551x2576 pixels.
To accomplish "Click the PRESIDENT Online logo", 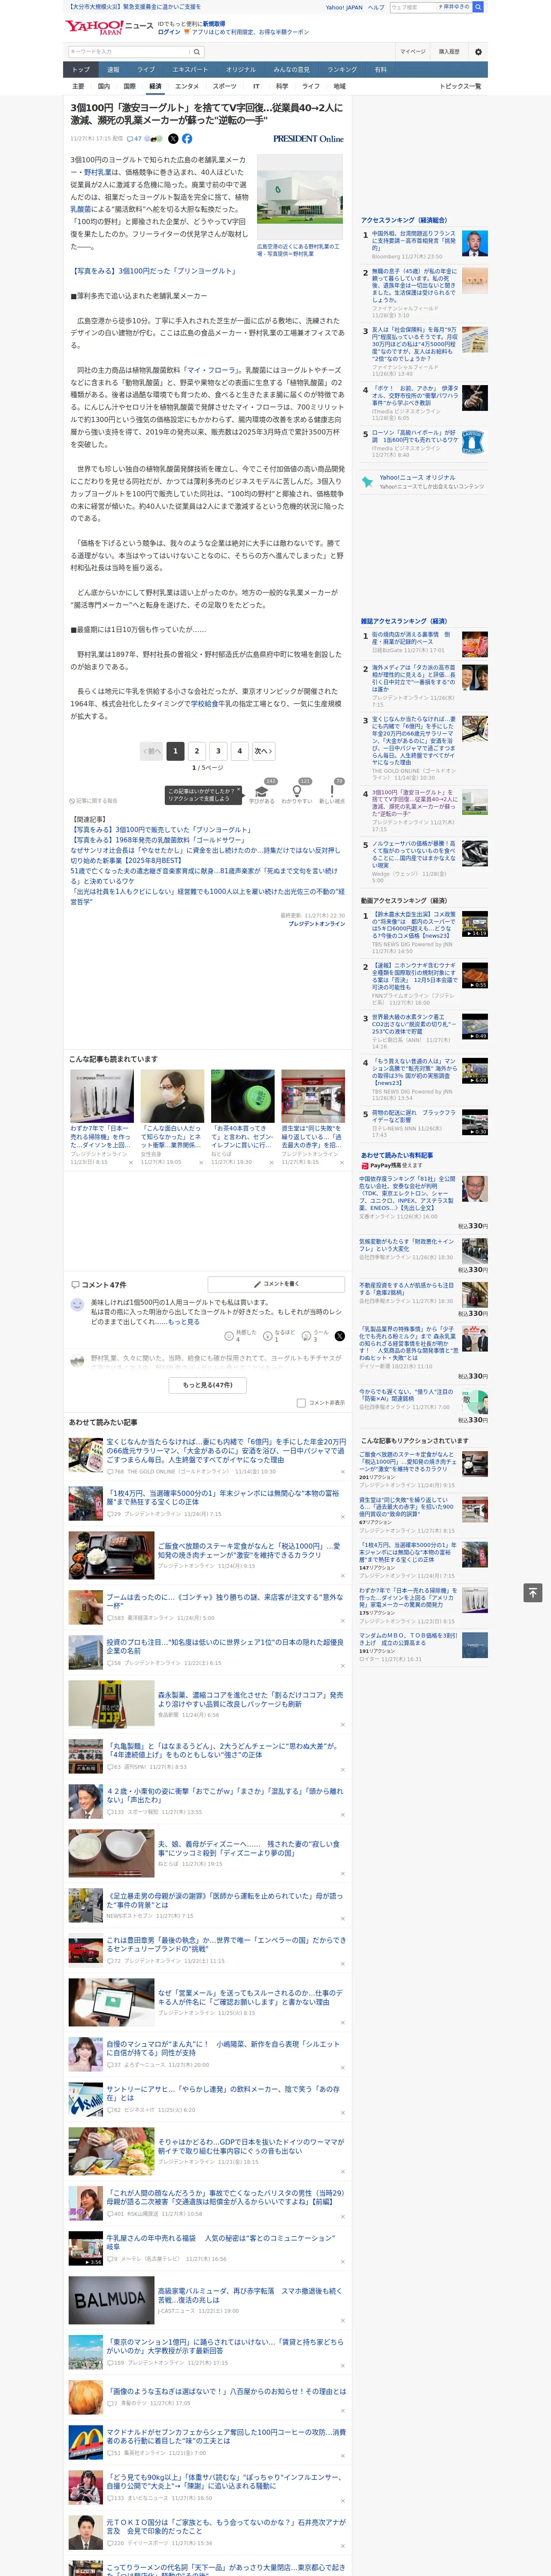I will point(308,139).
